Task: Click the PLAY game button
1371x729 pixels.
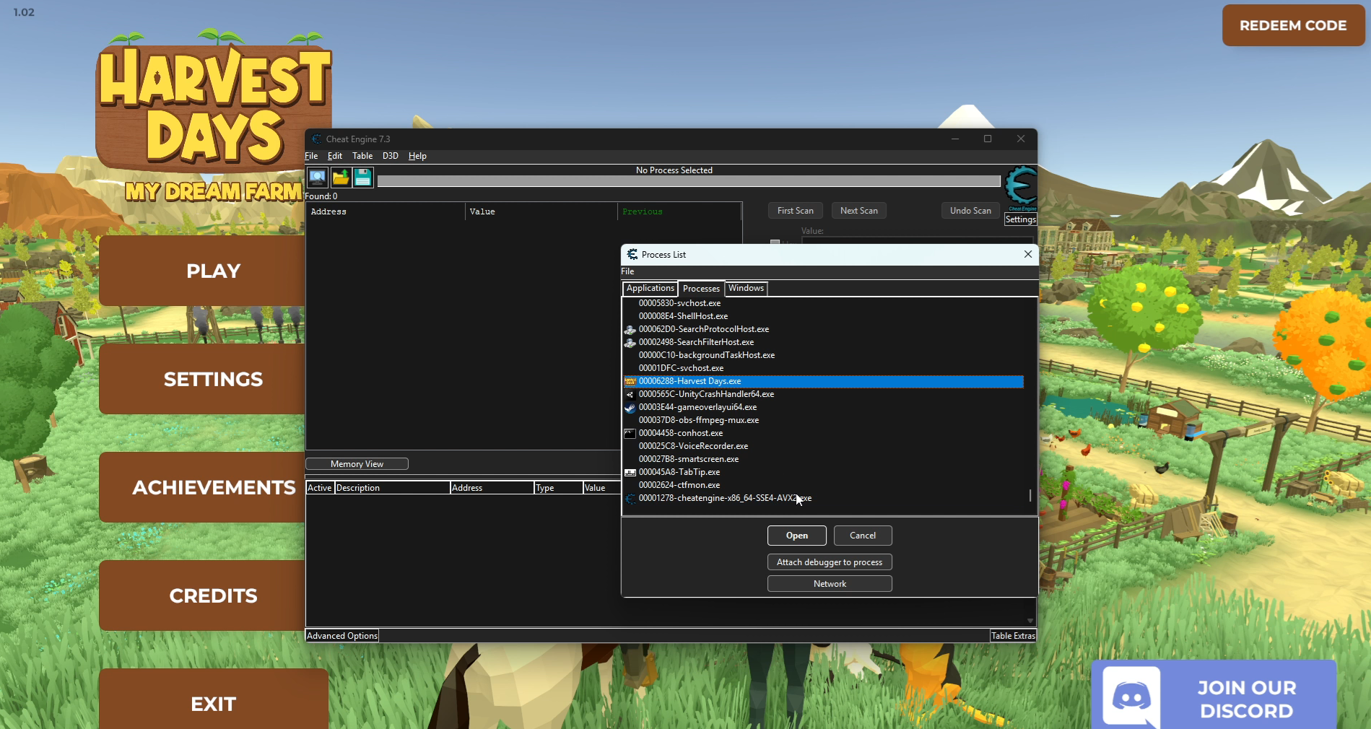Action: [x=202, y=271]
